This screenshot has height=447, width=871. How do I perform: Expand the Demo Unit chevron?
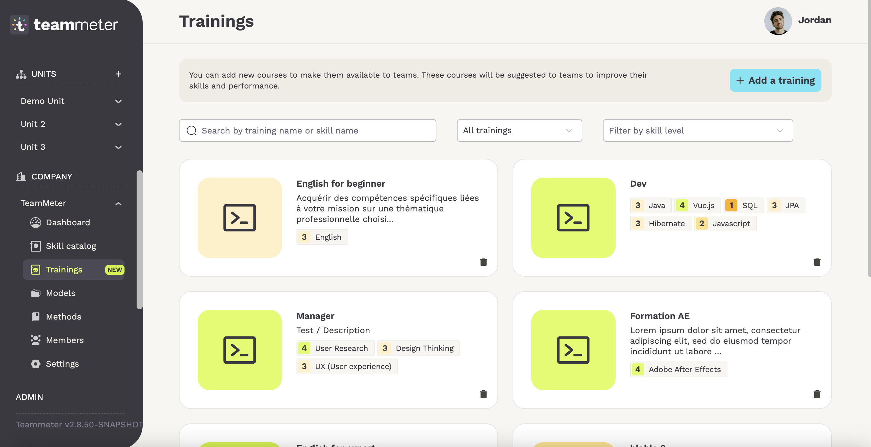(118, 101)
